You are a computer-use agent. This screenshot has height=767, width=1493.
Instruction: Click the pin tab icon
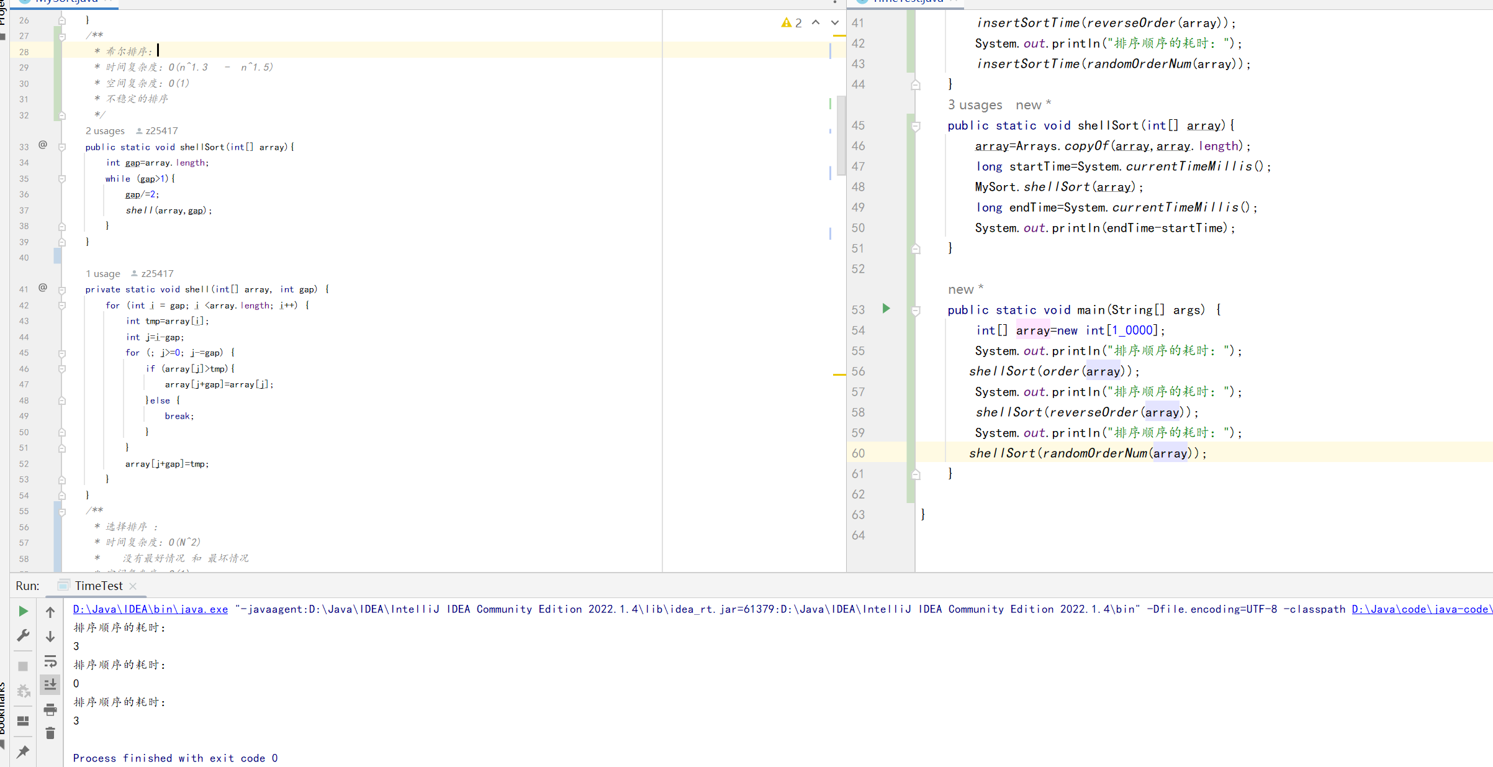[23, 752]
